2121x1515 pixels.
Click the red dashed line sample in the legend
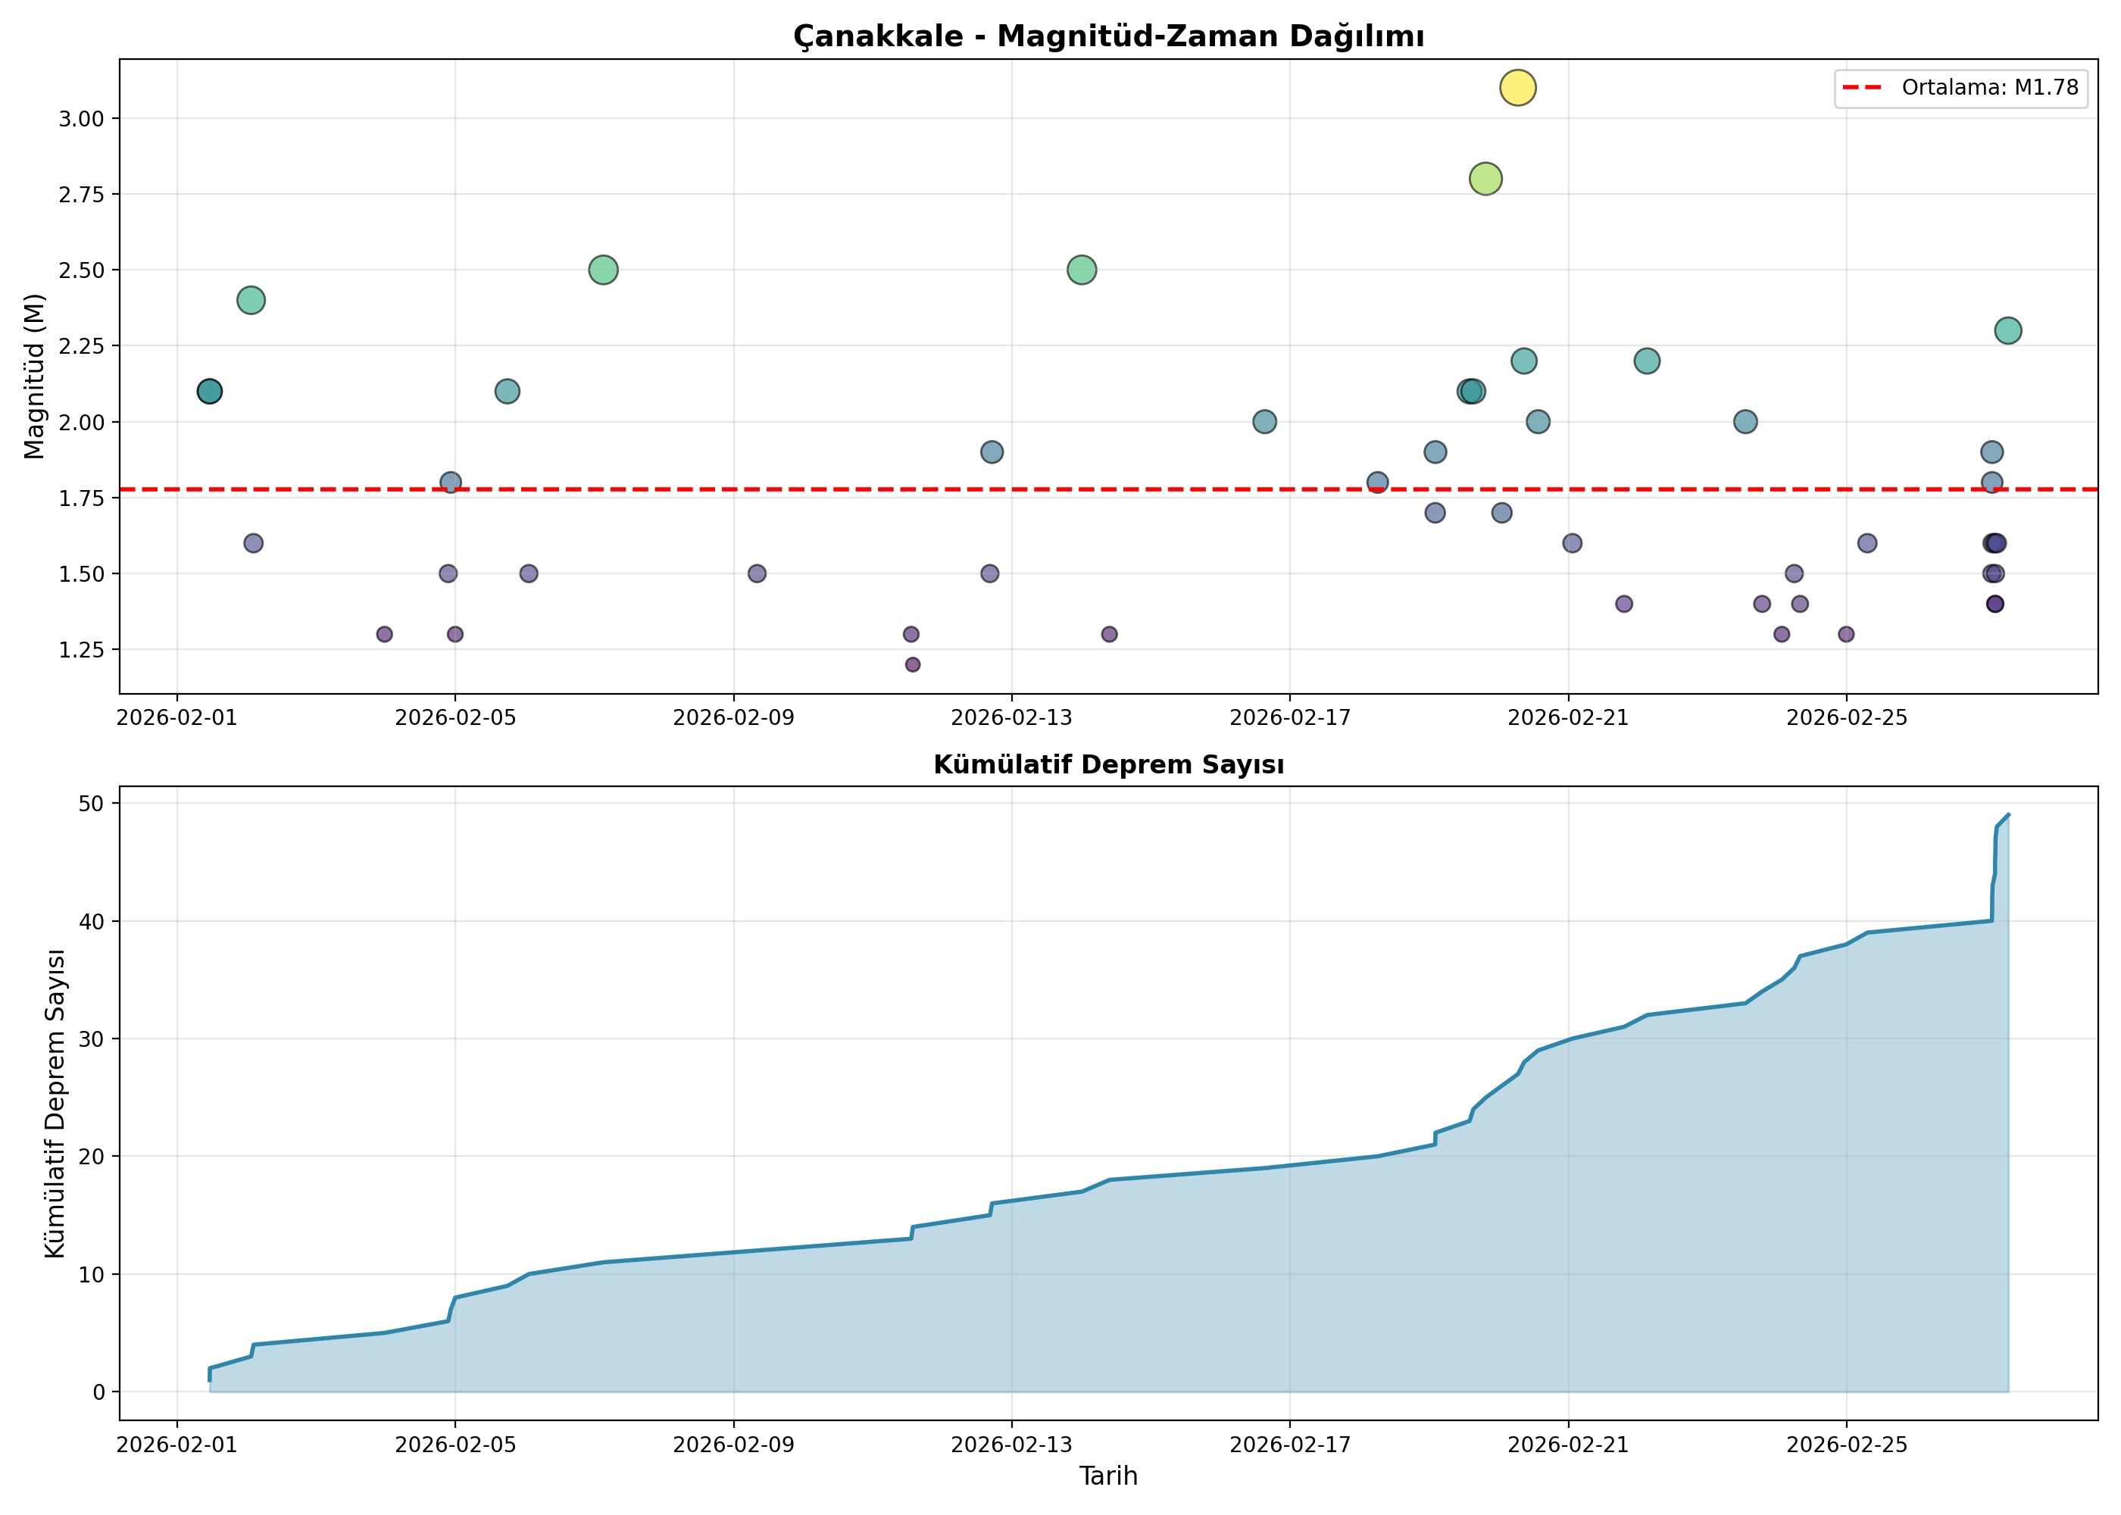pyautogui.click(x=1863, y=88)
